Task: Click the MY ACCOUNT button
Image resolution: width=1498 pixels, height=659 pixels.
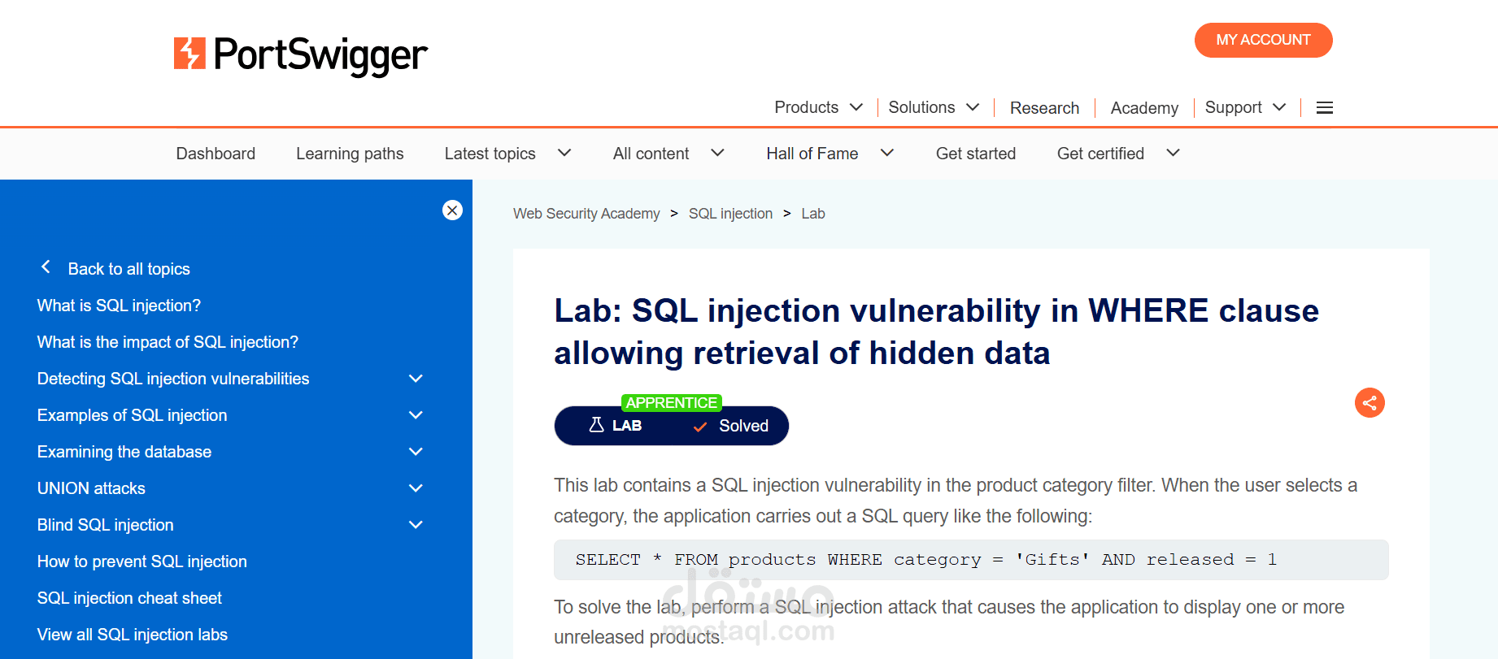Action: (x=1263, y=41)
